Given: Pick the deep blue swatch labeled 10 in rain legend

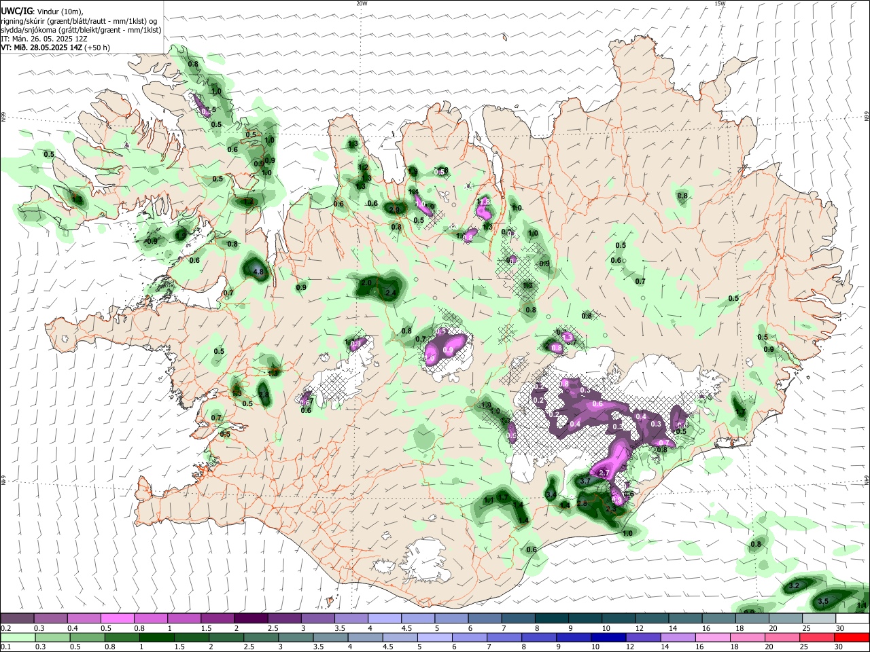Looking at the screenshot, I should tap(607, 638).
